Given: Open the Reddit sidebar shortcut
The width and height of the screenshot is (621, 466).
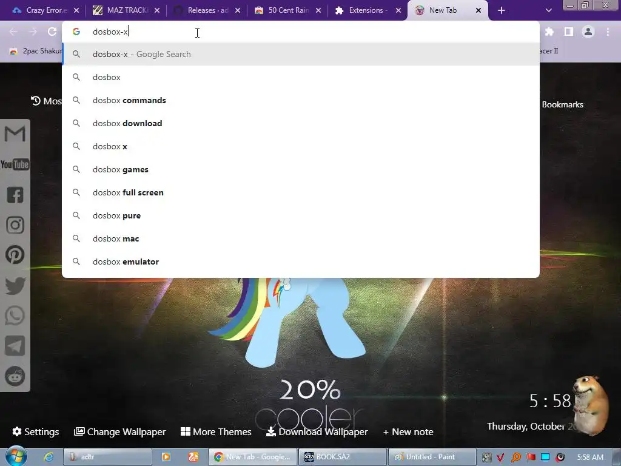Looking at the screenshot, I should (15, 376).
